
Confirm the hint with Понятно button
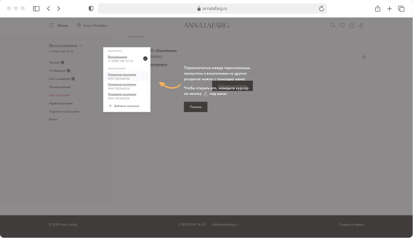coord(195,107)
